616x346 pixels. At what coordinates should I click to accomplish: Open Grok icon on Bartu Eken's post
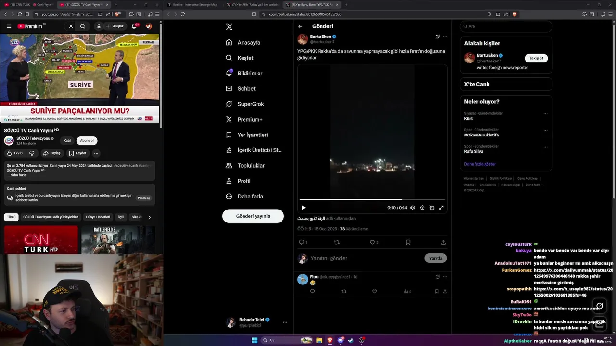(x=437, y=37)
